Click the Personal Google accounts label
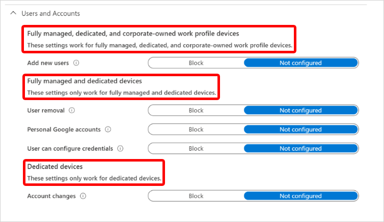 [x=64, y=130]
